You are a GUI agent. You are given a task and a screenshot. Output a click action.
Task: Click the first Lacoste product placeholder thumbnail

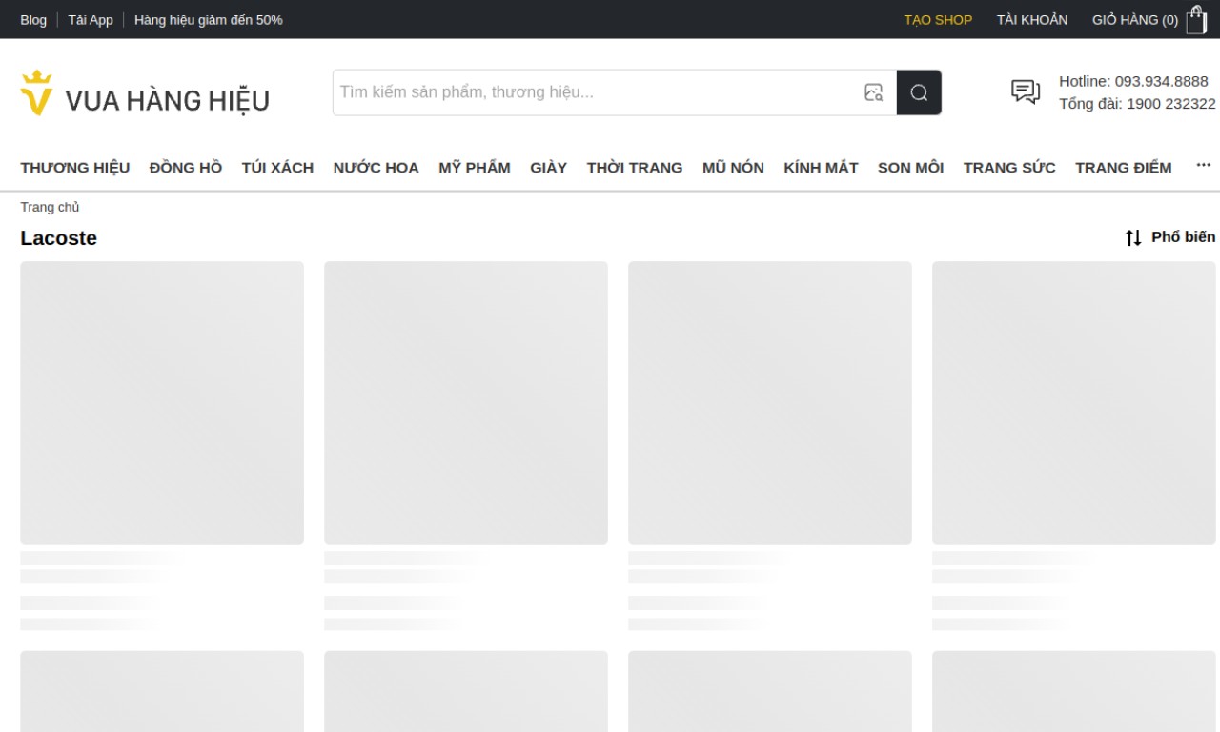click(x=162, y=403)
